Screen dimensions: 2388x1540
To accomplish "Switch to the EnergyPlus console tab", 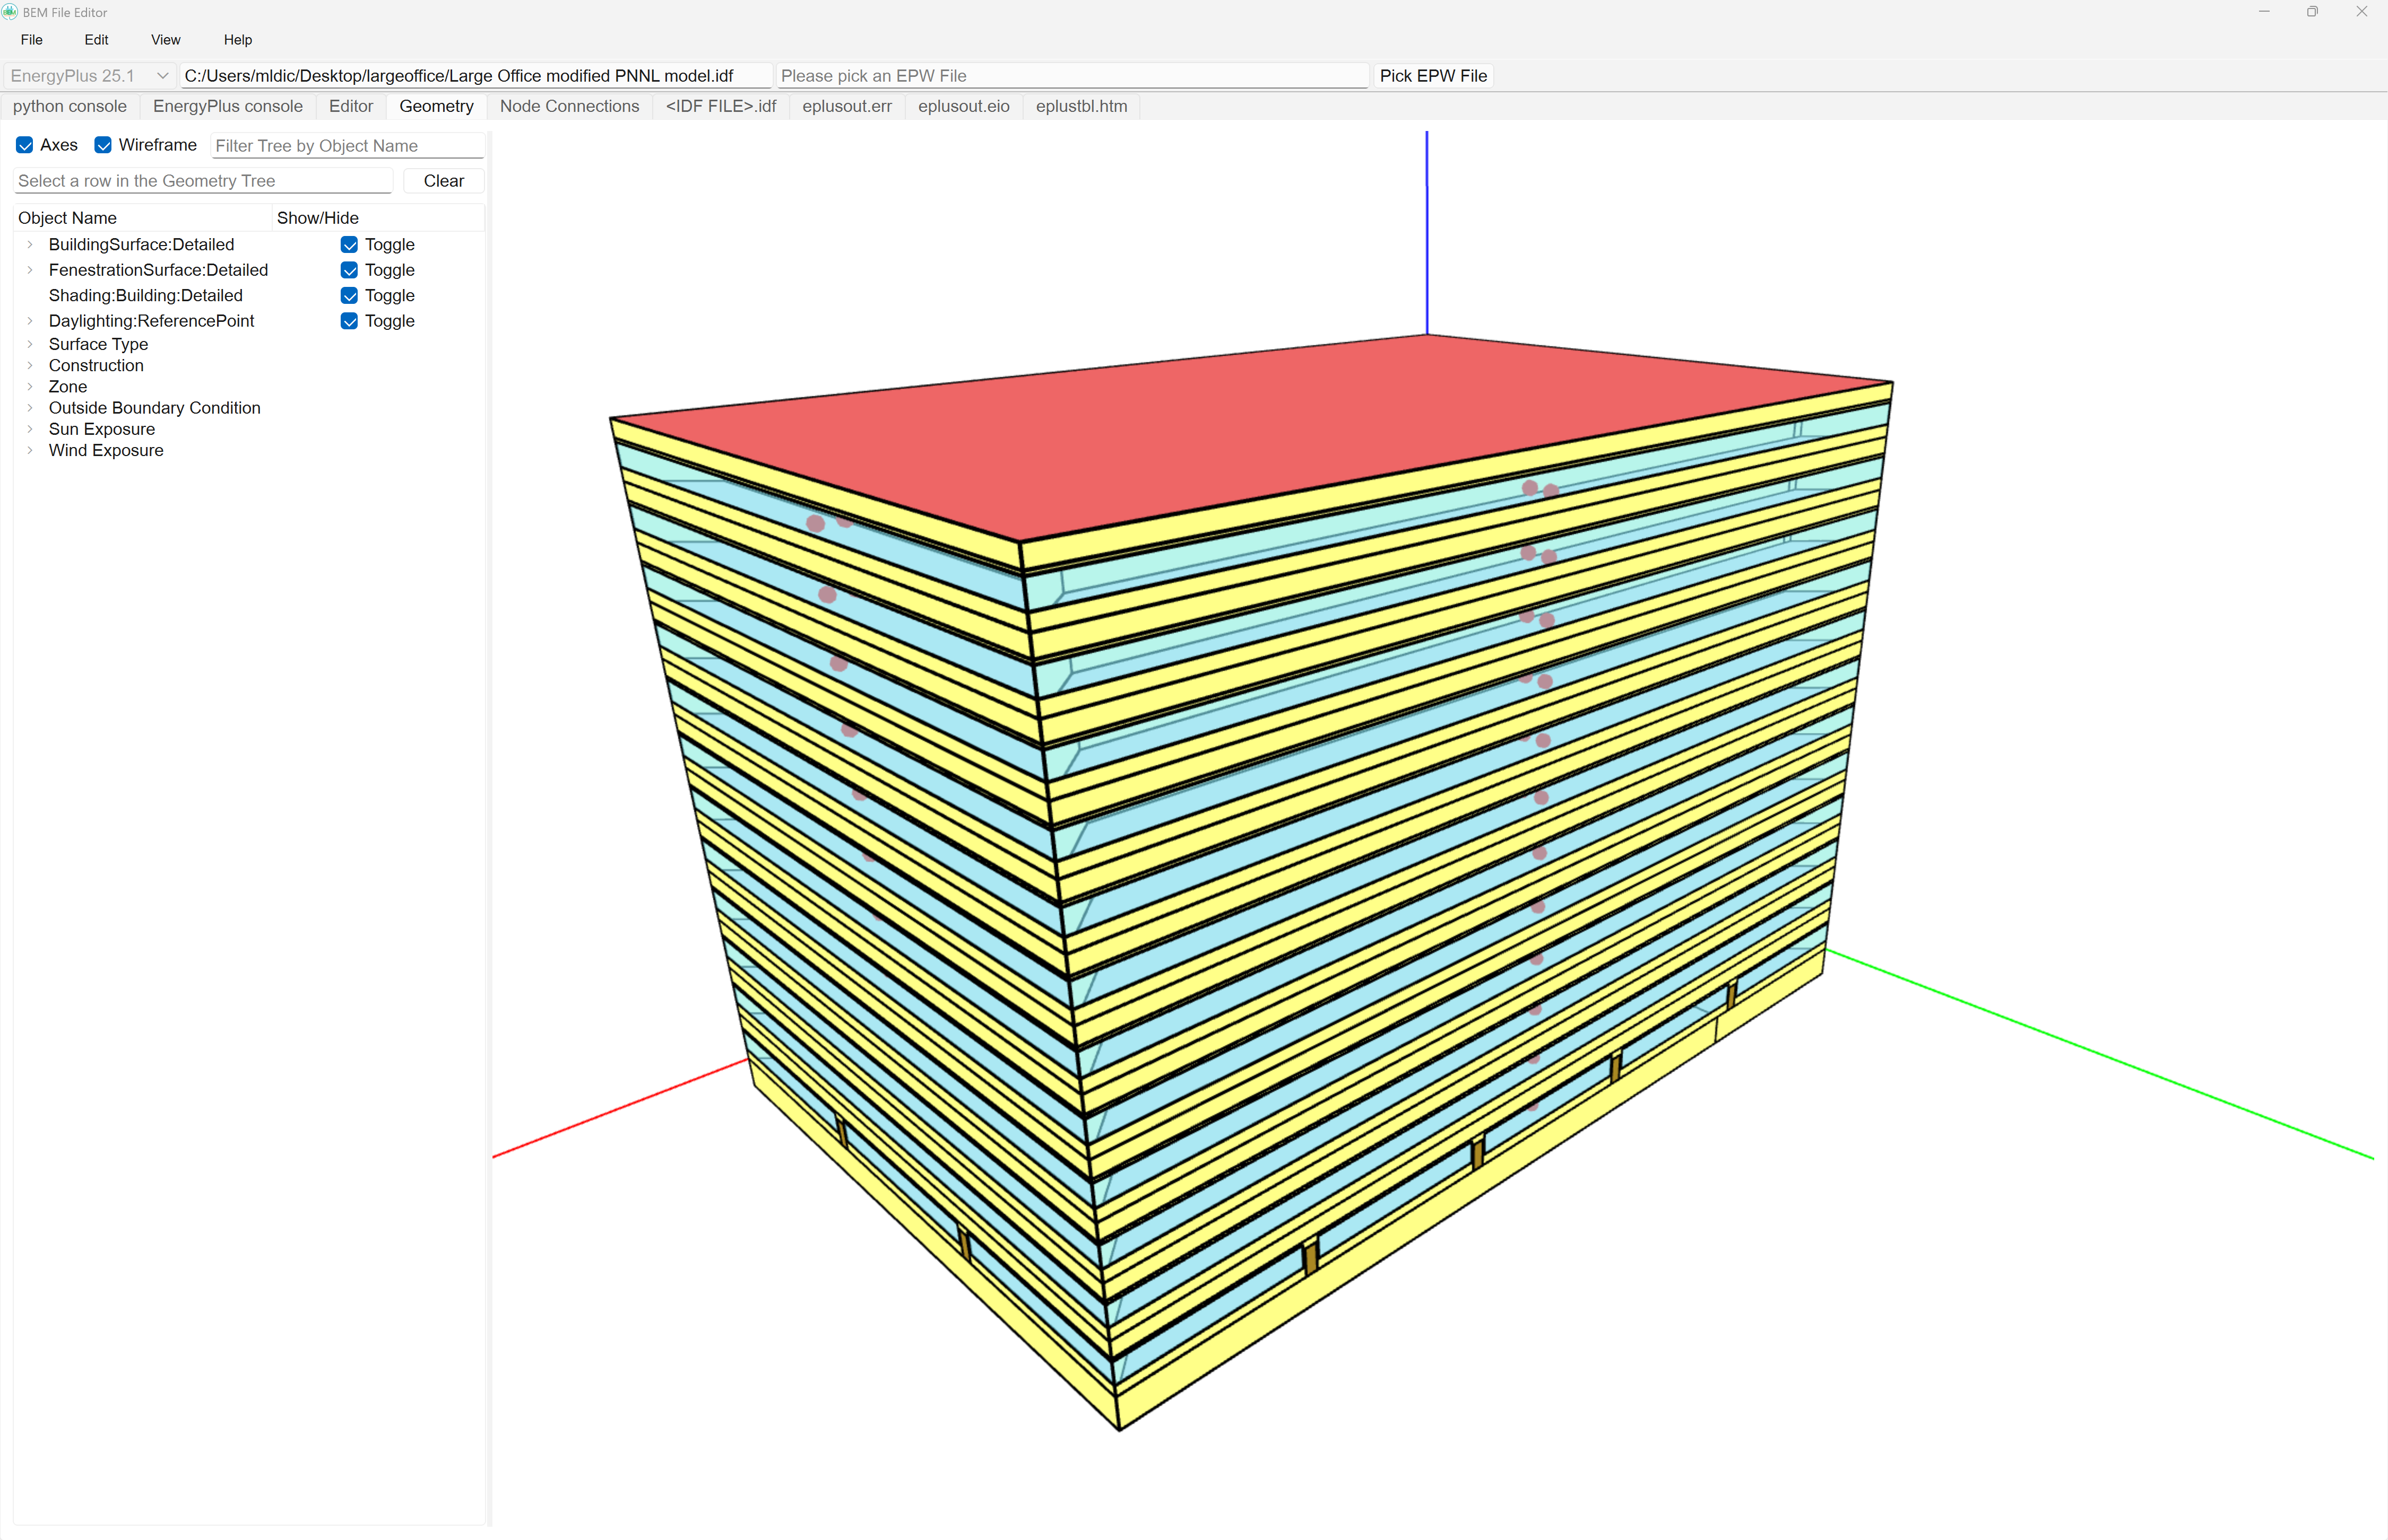I will [x=228, y=106].
